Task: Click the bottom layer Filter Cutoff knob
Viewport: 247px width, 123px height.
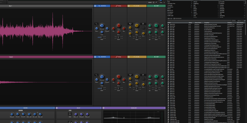Action: pyautogui.click(x=137, y=77)
